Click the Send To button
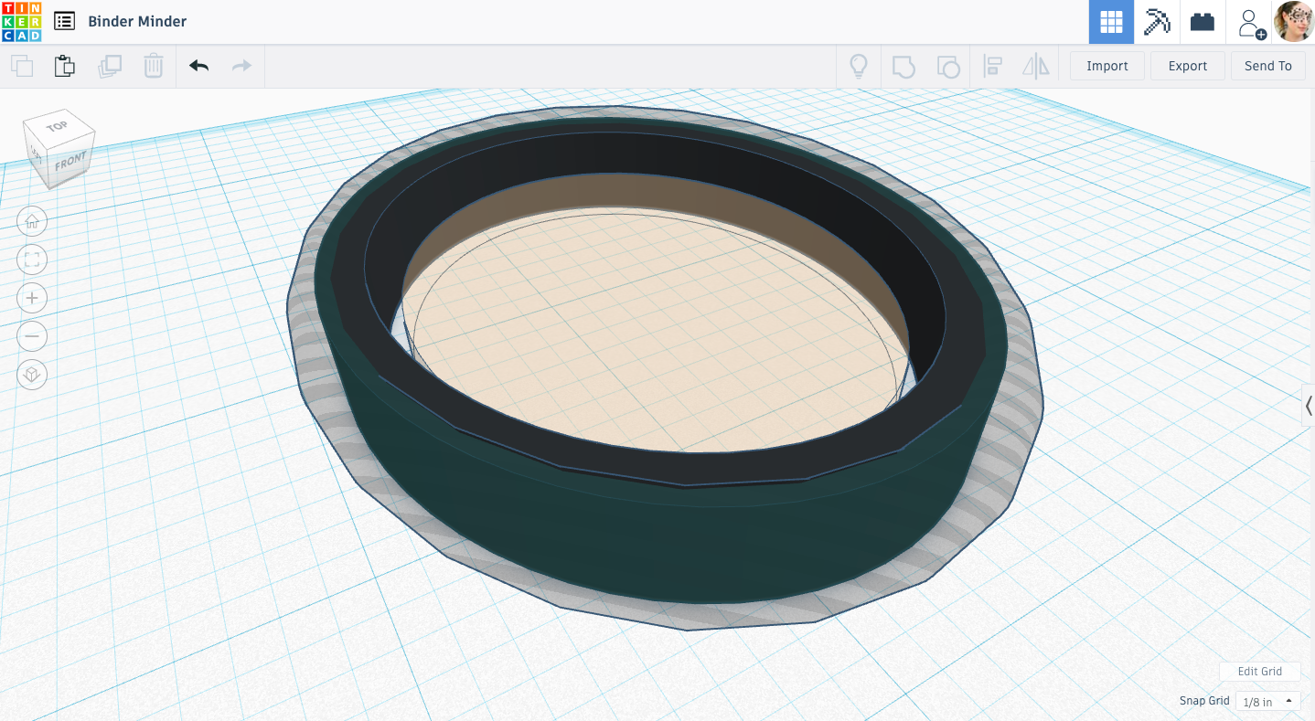This screenshot has width=1315, height=721. coord(1268,66)
